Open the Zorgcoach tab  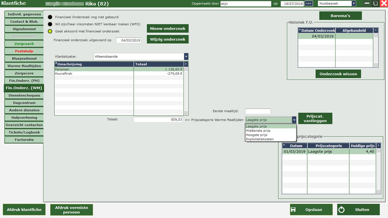pyautogui.click(x=23, y=44)
